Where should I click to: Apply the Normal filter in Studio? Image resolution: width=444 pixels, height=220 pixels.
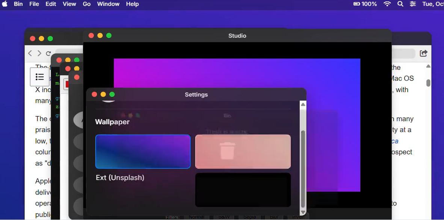point(196,217)
